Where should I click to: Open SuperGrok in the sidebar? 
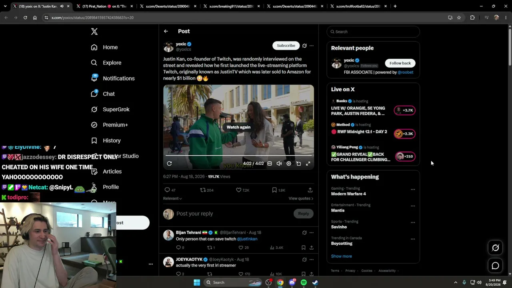point(110,109)
